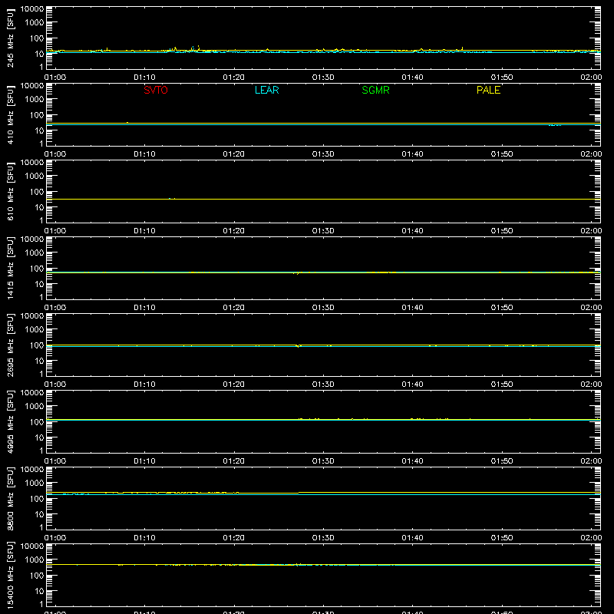Click '01:20' time label below 2695 MHz panel
The width and height of the screenshot is (614, 614).
[234, 385]
